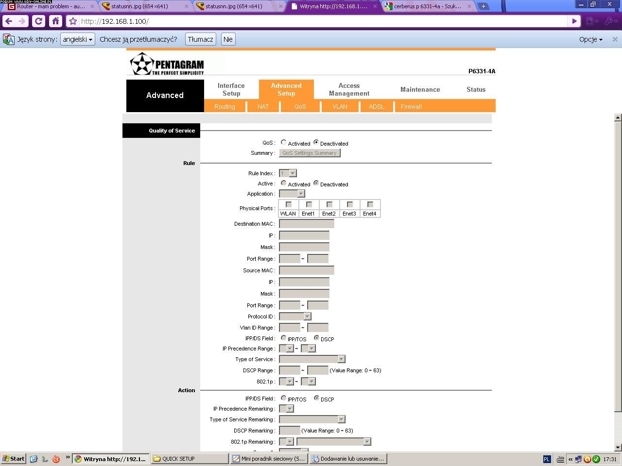Viewport: 622px width, 466px height.
Task: Open the wrench settings menu
Action: point(610,21)
